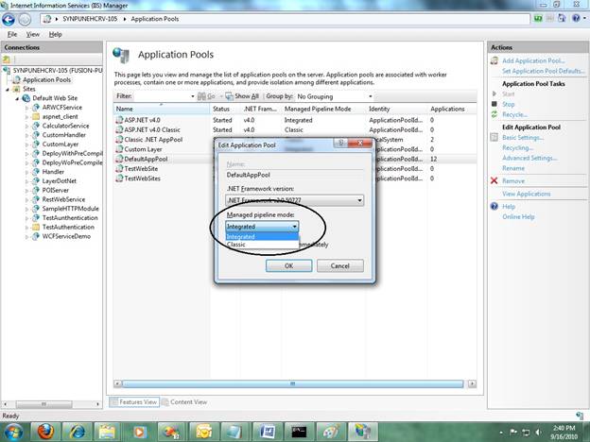Viewport: 590px width, 442px height.
Task: Select the ASP.NET v4.0 Classic row
Action: pyautogui.click(x=295, y=129)
